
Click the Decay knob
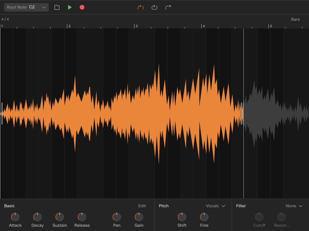click(37, 217)
